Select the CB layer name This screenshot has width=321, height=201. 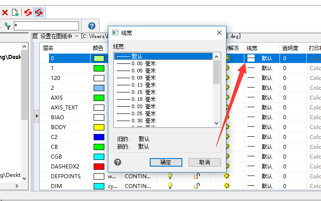(54, 147)
